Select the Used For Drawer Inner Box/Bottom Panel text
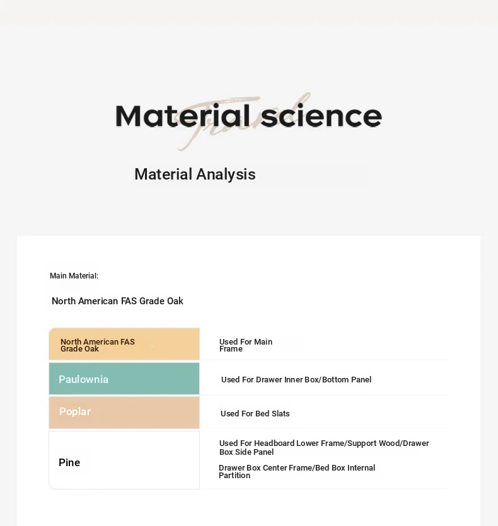Viewport: 498px width, 526px height. click(x=296, y=380)
